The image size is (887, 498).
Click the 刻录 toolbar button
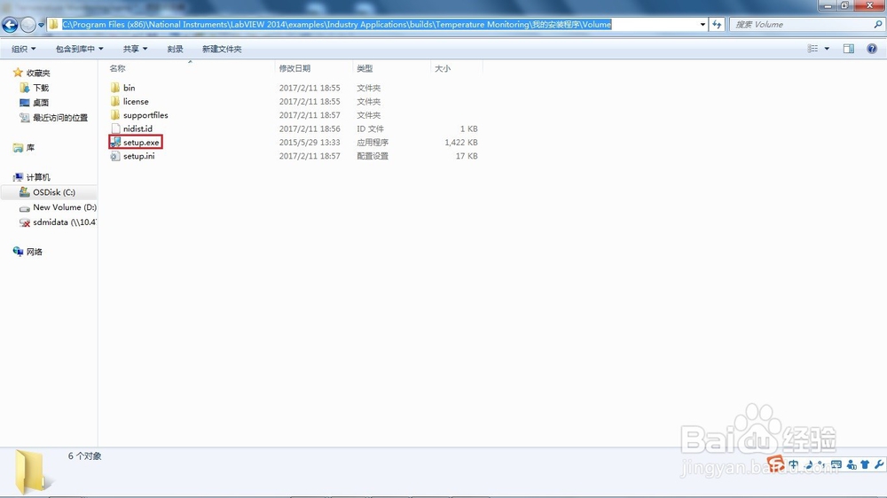point(175,49)
